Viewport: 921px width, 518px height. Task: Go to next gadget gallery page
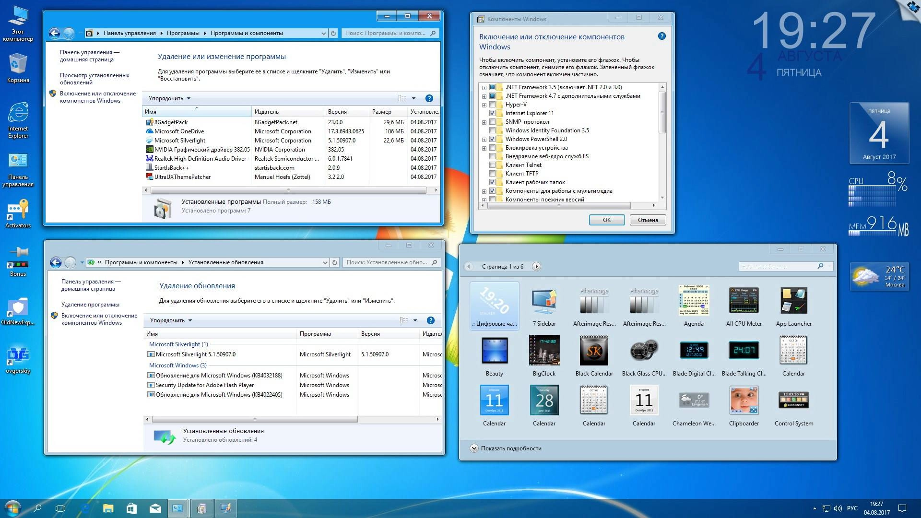point(536,267)
